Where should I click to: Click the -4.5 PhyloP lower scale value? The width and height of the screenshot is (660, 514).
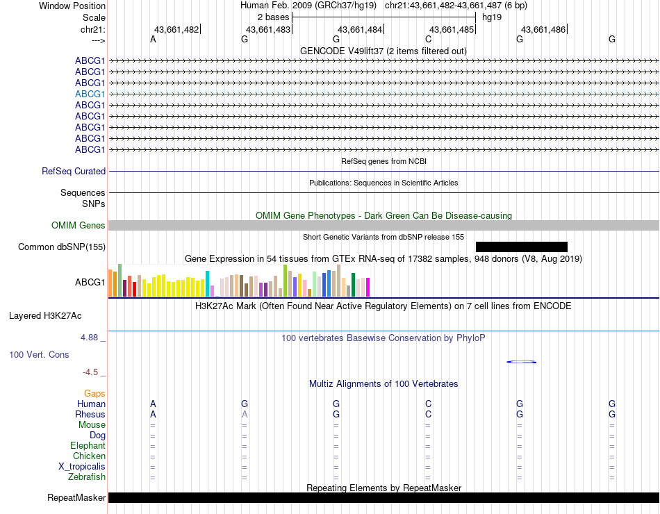tap(90, 372)
